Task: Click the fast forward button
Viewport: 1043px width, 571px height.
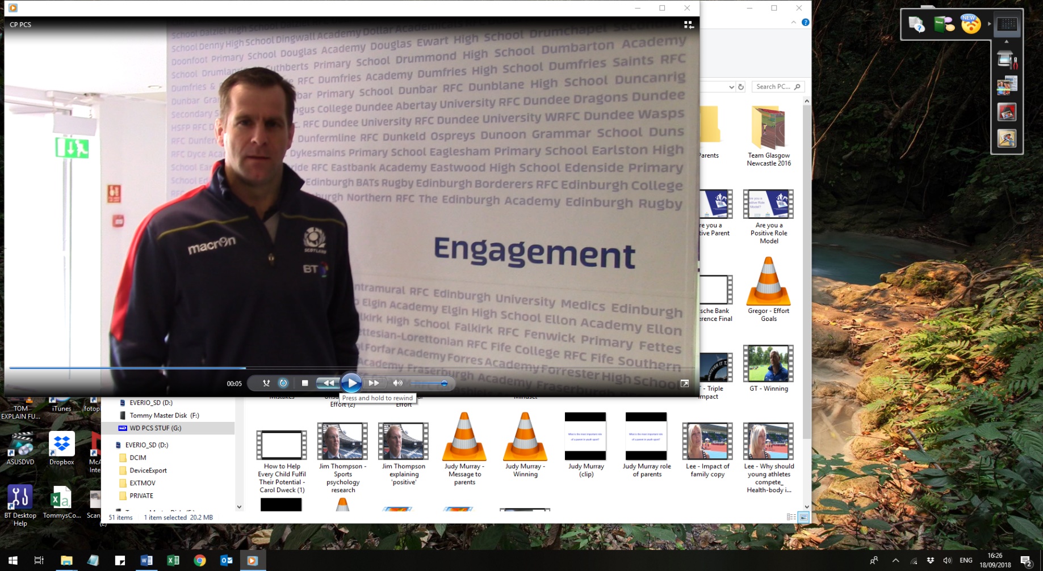Action: [374, 383]
